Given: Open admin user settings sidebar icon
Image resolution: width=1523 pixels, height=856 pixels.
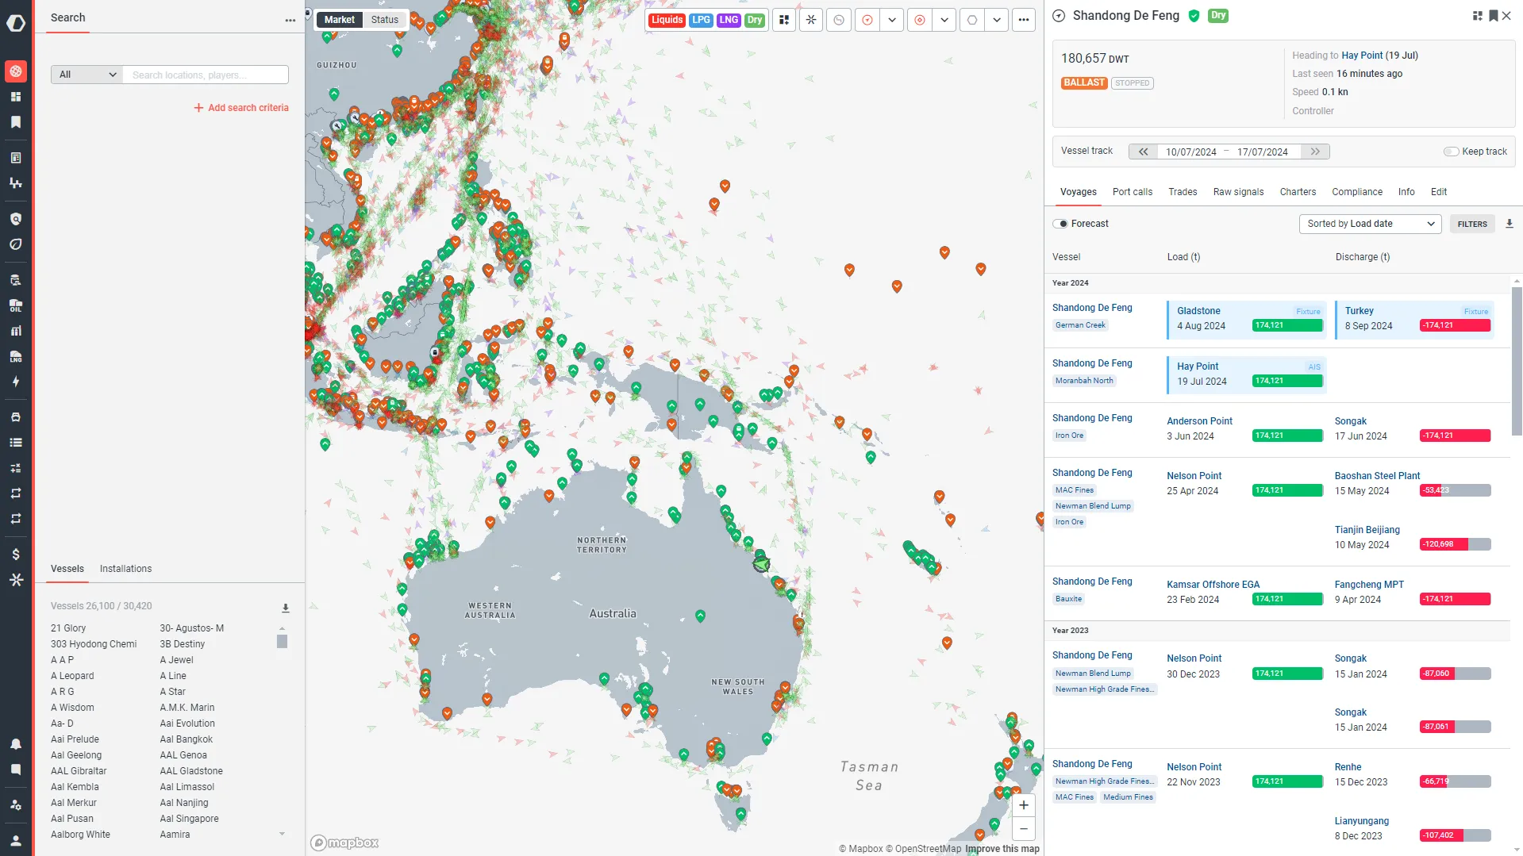Looking at the screenshot, I should 16,804.
